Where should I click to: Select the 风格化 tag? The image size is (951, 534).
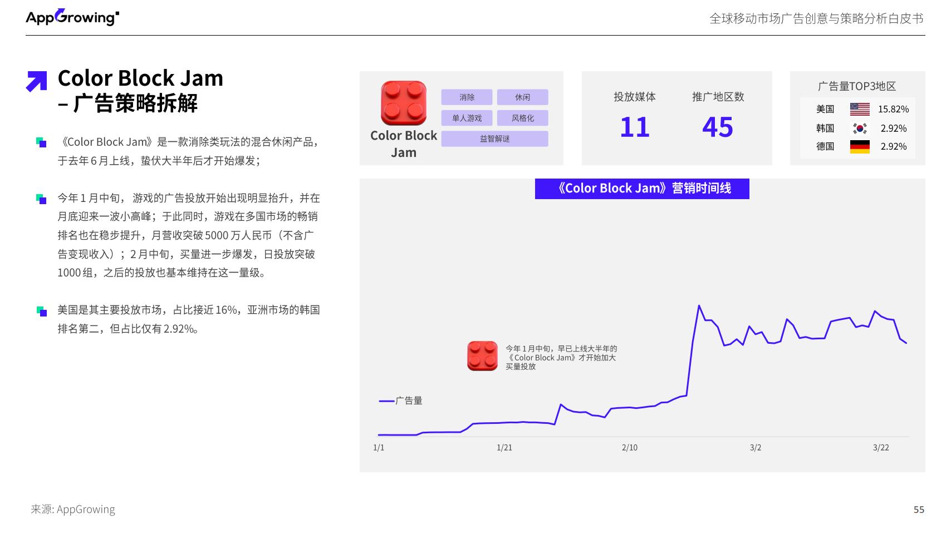click(x=522, y=118)
